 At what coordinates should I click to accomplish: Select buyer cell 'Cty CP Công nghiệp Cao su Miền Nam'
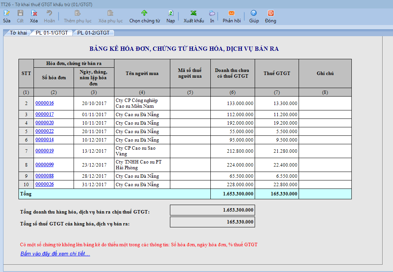pos(142,103)
